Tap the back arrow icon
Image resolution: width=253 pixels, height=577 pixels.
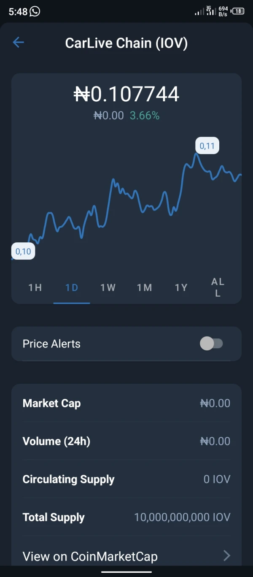tap(18, 42)
